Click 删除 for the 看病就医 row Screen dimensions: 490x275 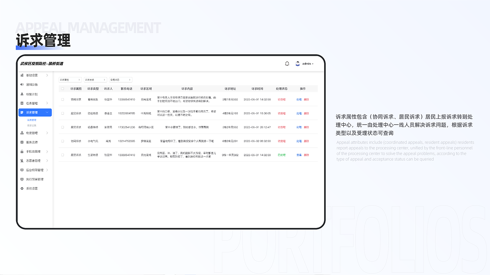pyautogui.click(x=306, y=99)
